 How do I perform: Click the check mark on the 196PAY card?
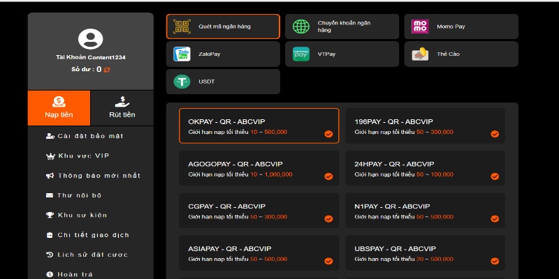coord(495,134)
